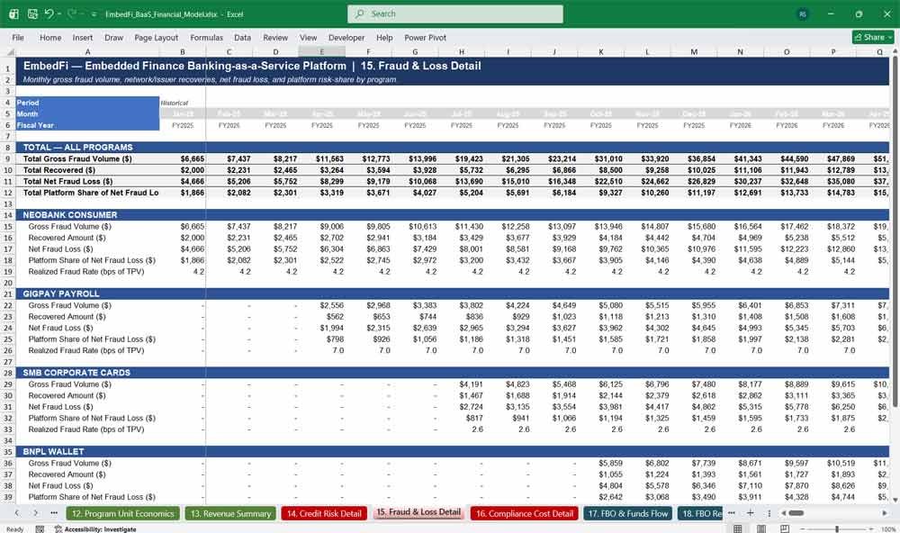Image resolution: width=900 pixels, height=533 pixels.
Task: Click the Select All corner triangle
Action: point(9,51)
